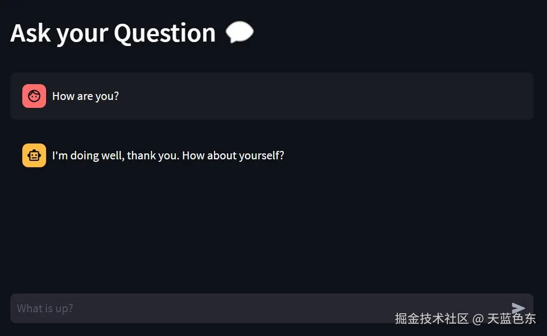Click the "Ask your Question" heading
This screenshot has height=336, width=547.
coord(113,33)
